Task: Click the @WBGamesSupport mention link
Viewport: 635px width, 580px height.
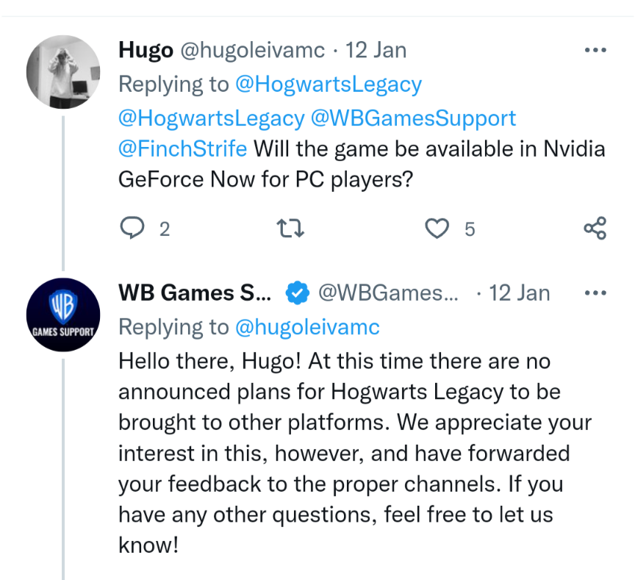Action: (x=415, y=118)
